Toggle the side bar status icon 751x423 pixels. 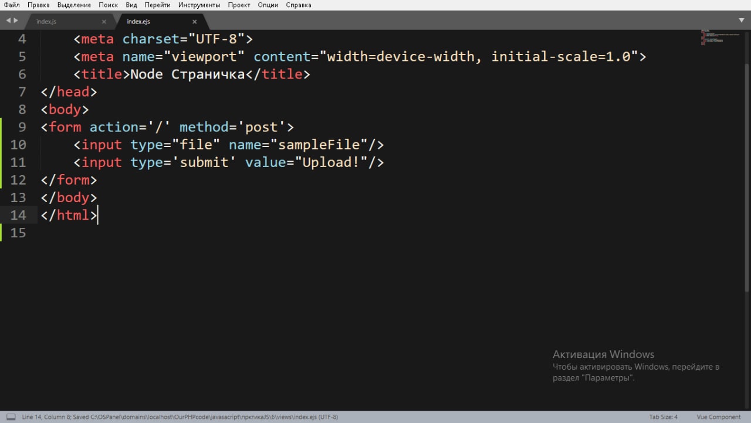11,417
